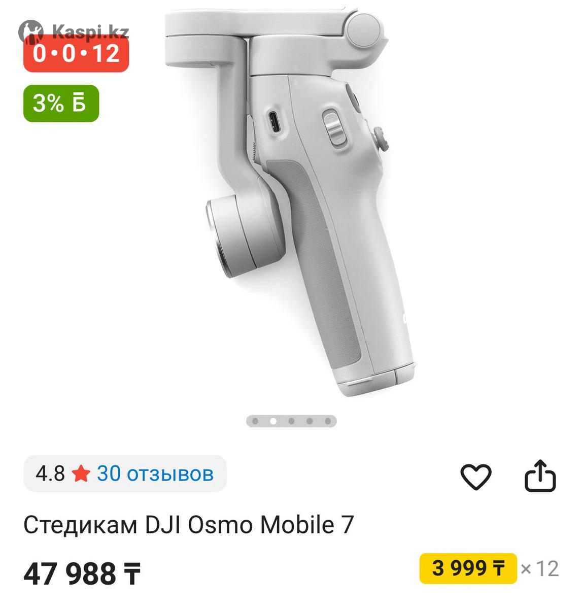Add the gimbal to favorites with the heart icon

pyautogui.click(x=475, y=477)
